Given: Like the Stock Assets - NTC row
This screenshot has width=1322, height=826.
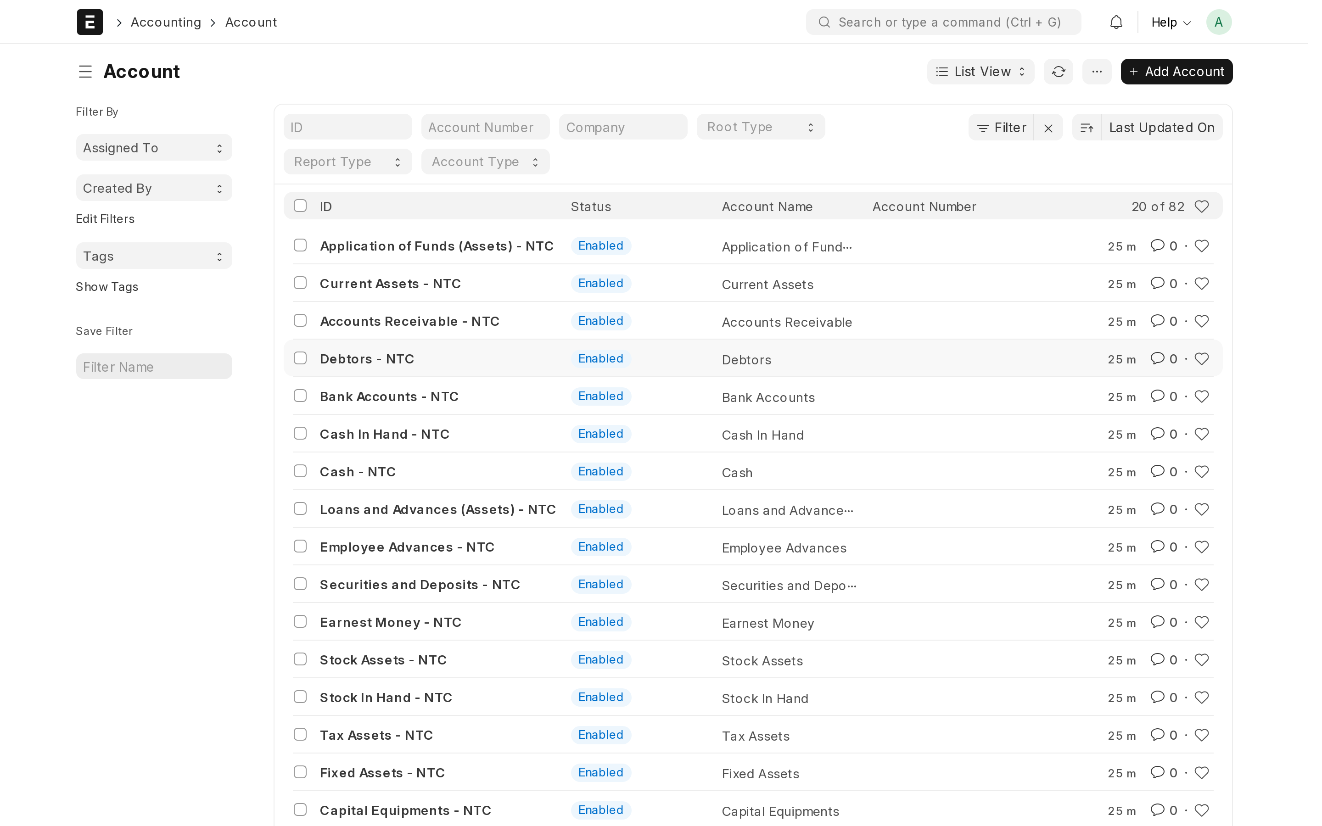Looking at the screenshot, I should (1201, 660).
